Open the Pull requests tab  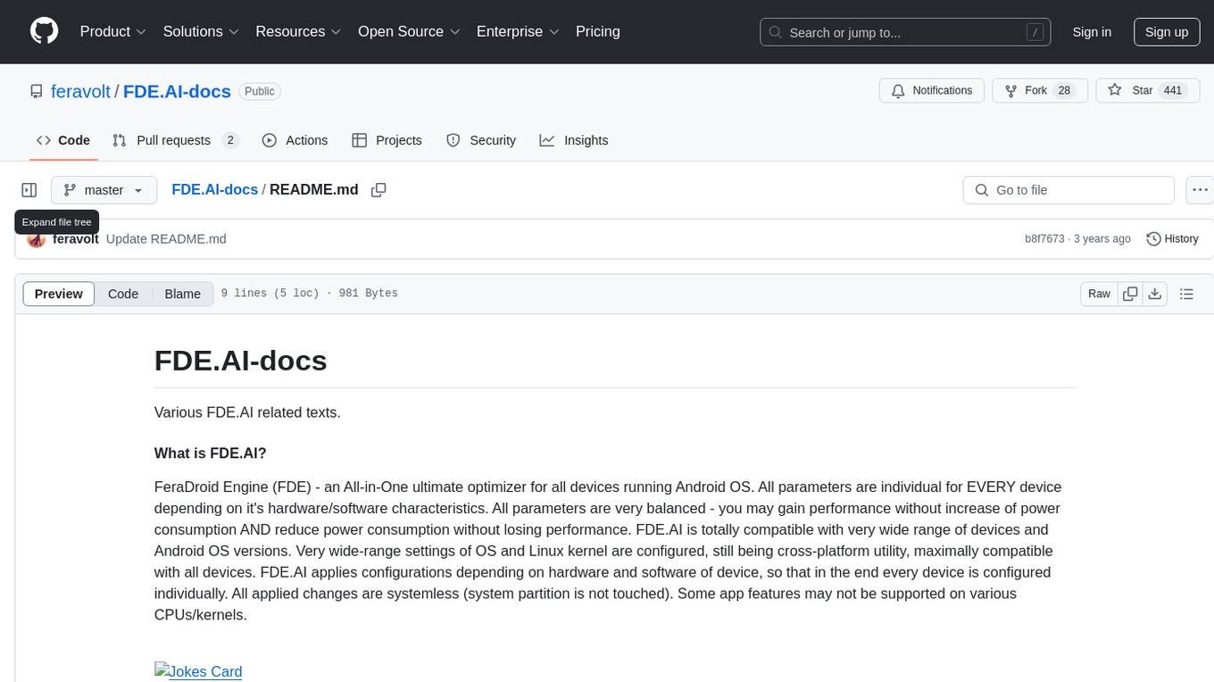click(175, 140)
